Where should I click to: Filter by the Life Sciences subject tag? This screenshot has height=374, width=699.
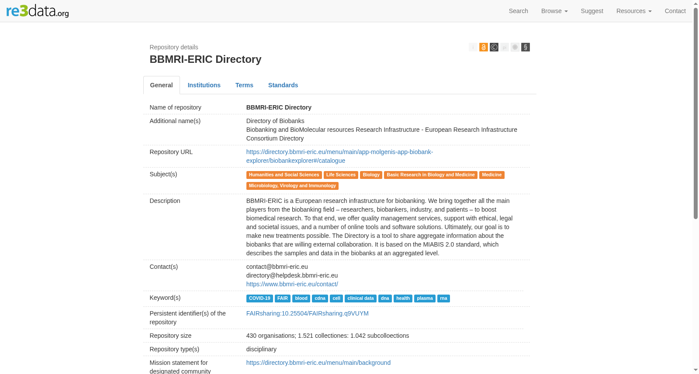341,175
